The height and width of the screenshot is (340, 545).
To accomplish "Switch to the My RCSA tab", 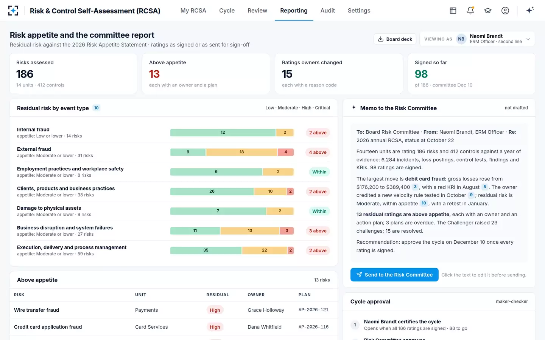I will point(193,11).
